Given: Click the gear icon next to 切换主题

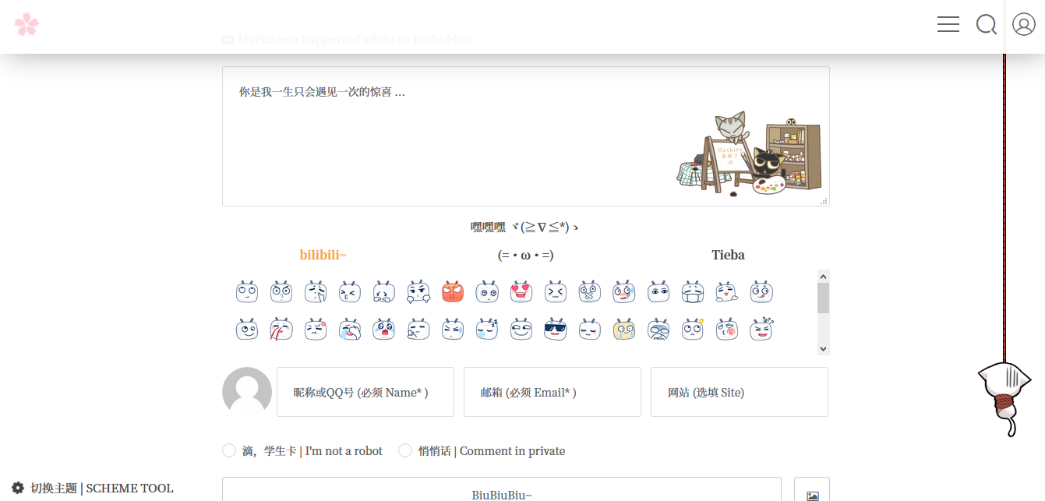Looking at the screenshot, I should [x=17, y=488].
